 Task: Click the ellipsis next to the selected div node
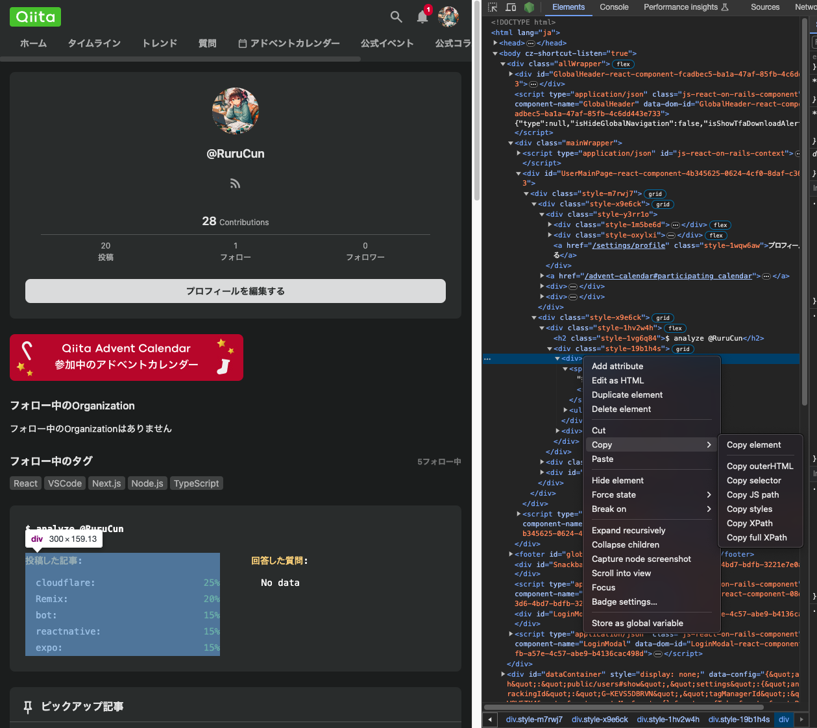click(x=487, y=359)
